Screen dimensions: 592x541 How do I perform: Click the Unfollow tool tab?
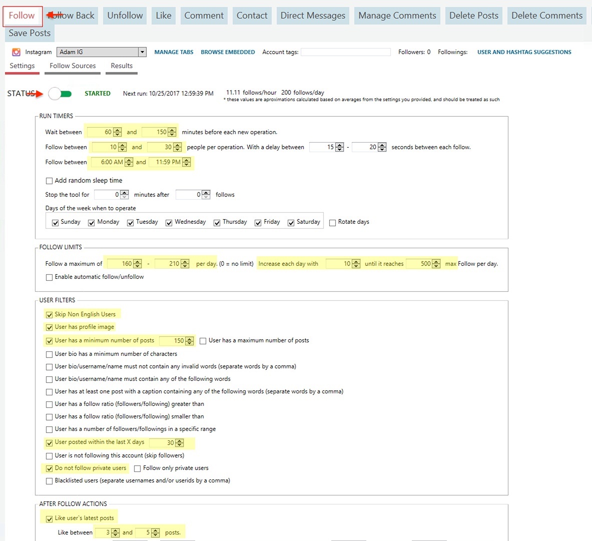(x=125, y=16)
